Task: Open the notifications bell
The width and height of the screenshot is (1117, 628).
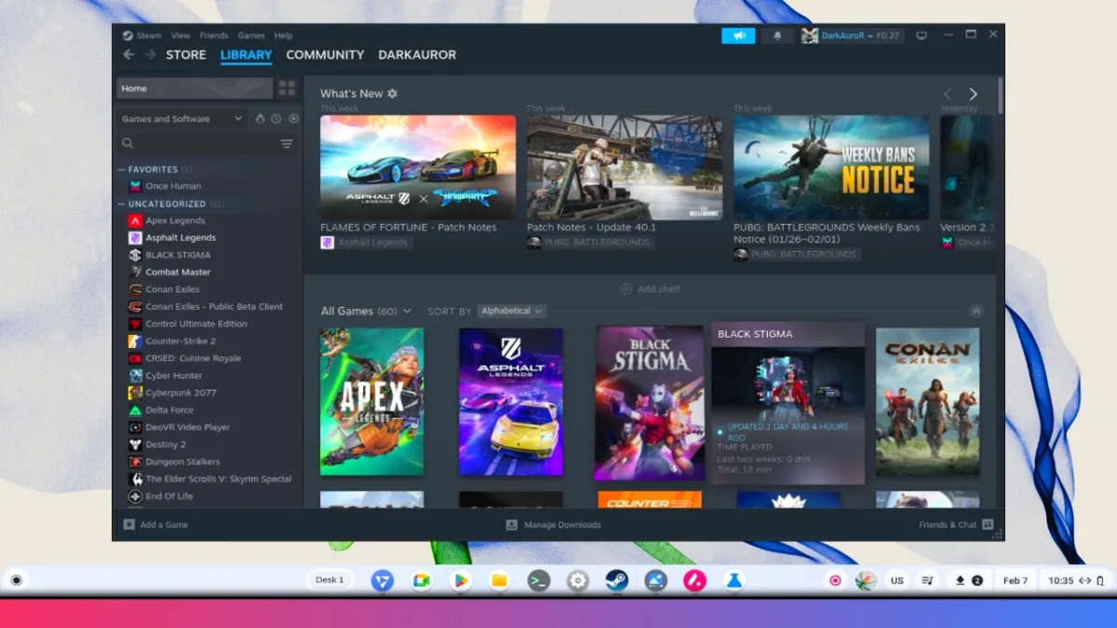Action: [777, 35]
